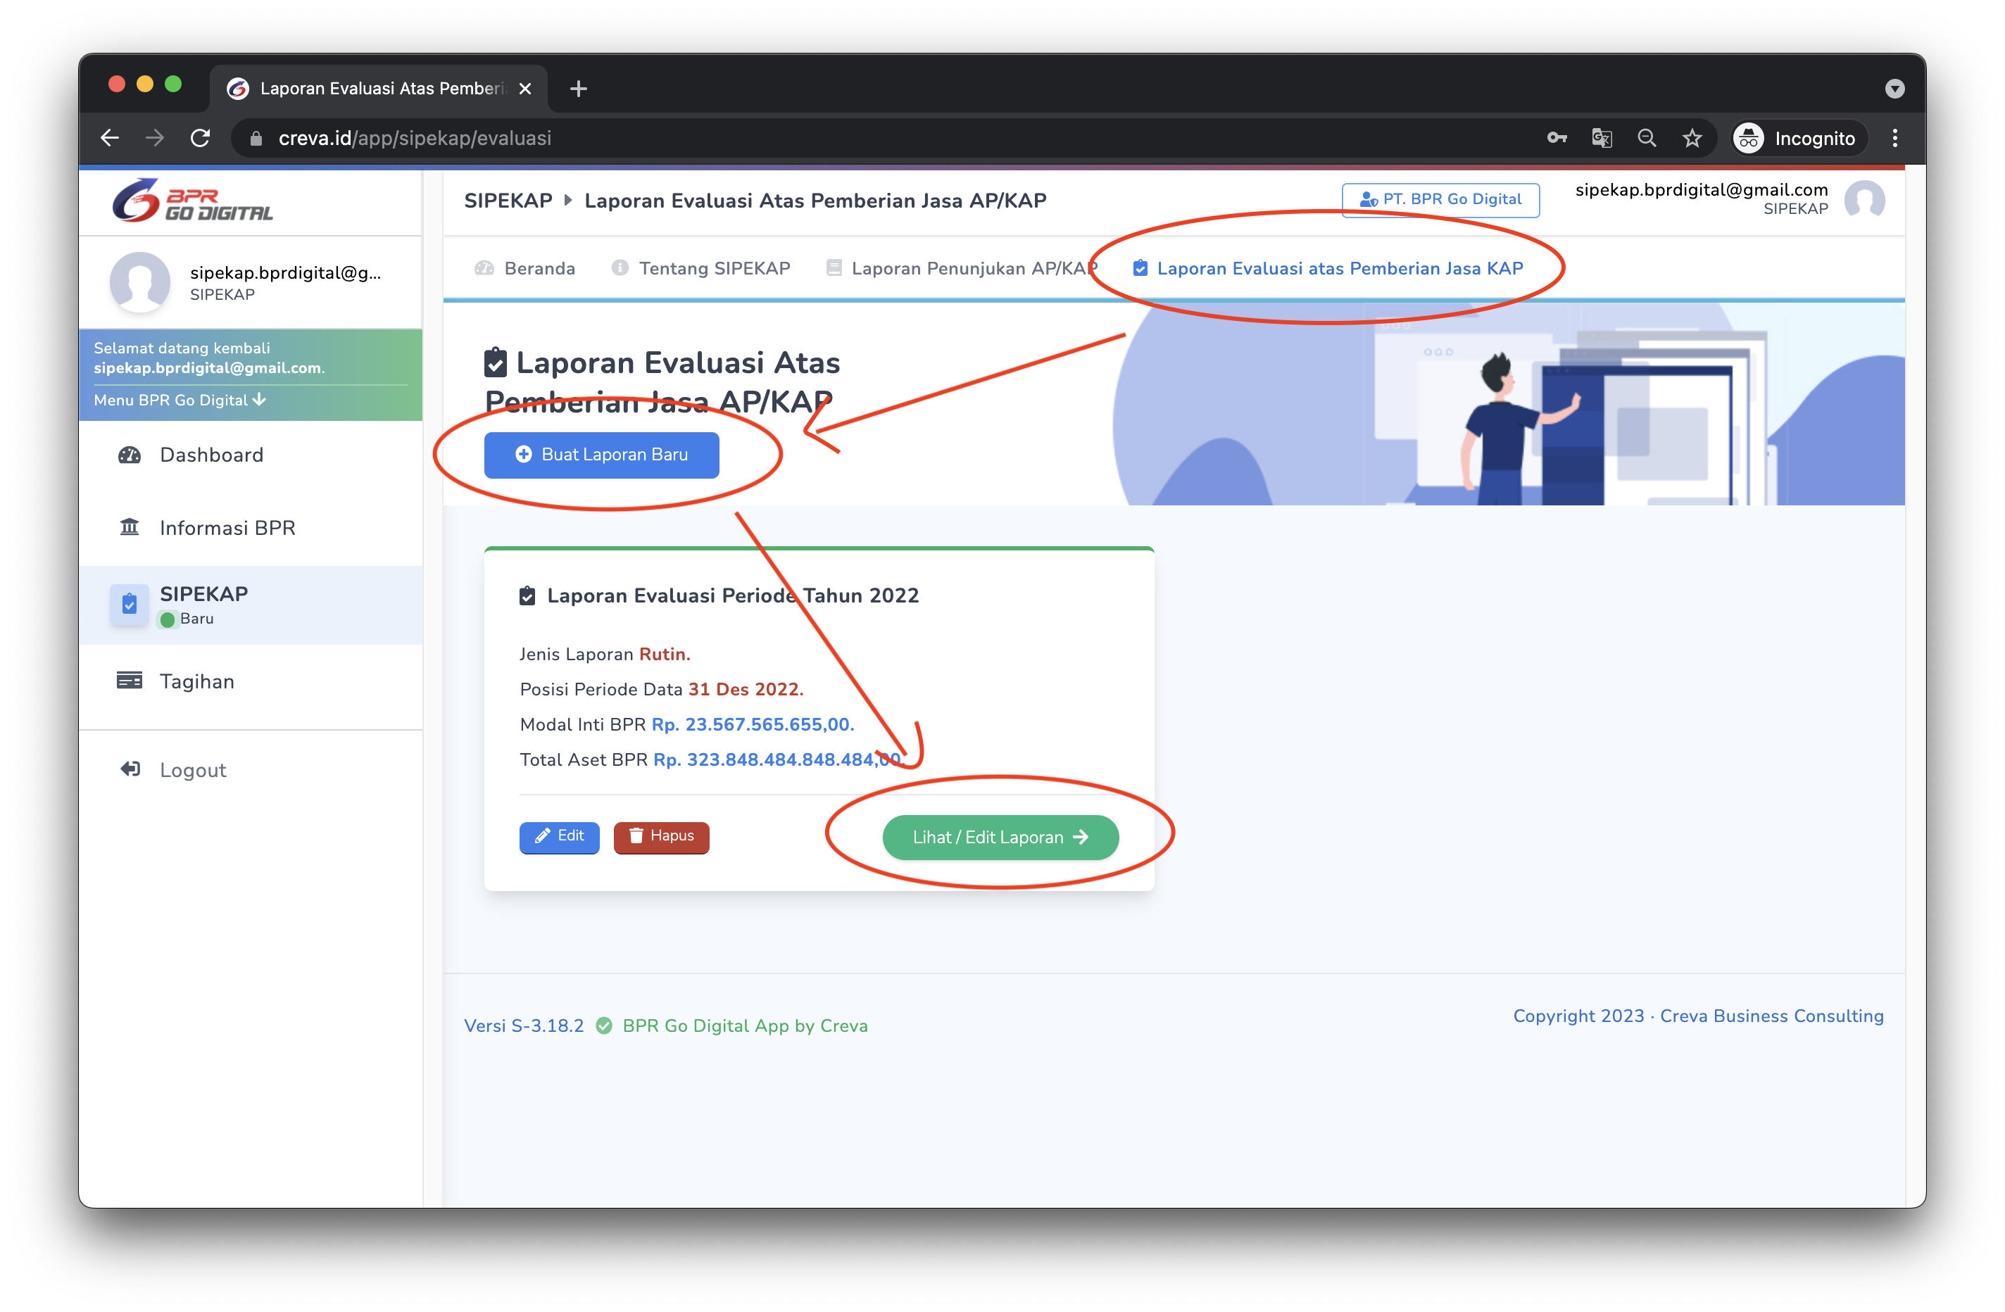Click the Logout arrow icon
Screen dimensions: 2005x1312
point(130,769)
